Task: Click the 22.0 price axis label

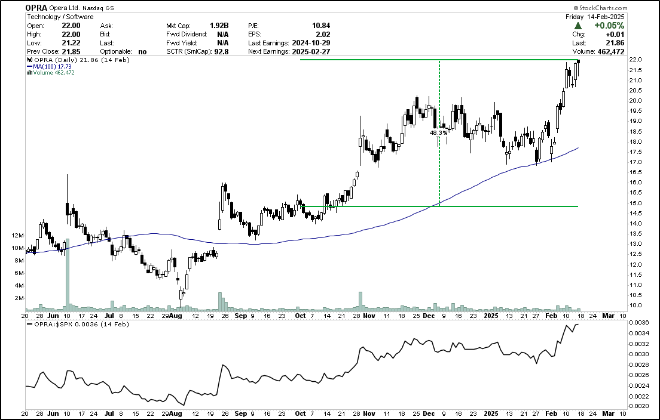Action: click(x=635, y=60)
